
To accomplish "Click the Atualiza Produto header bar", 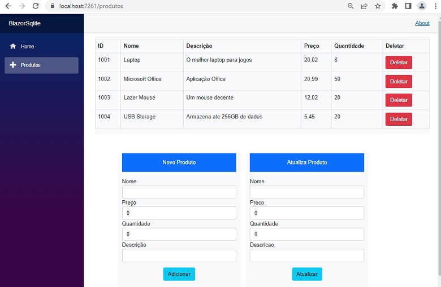I will tap(307, 162).
